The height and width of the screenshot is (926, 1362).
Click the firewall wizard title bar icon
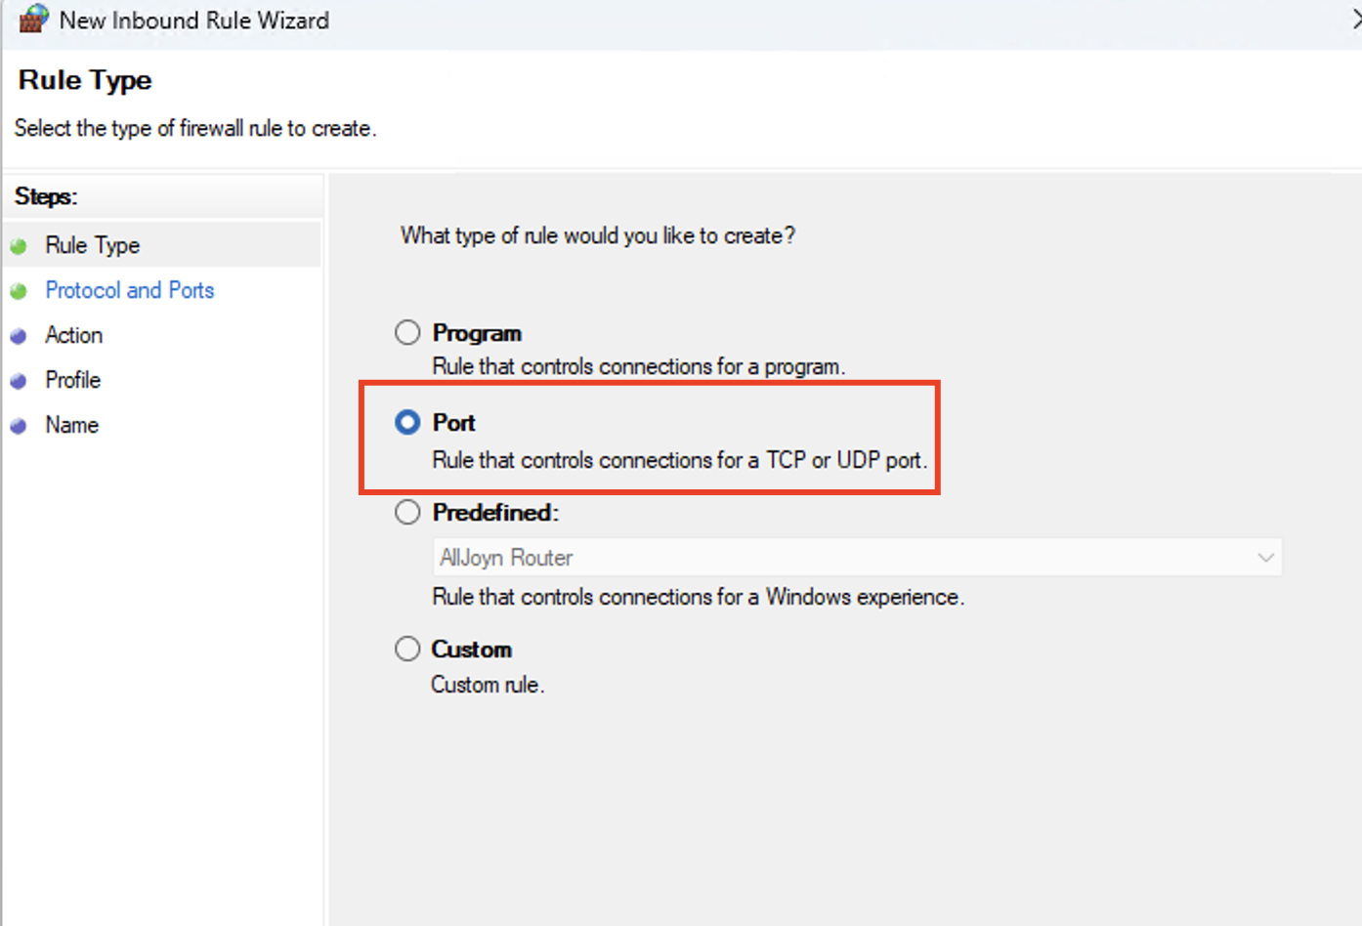point(33,20)
